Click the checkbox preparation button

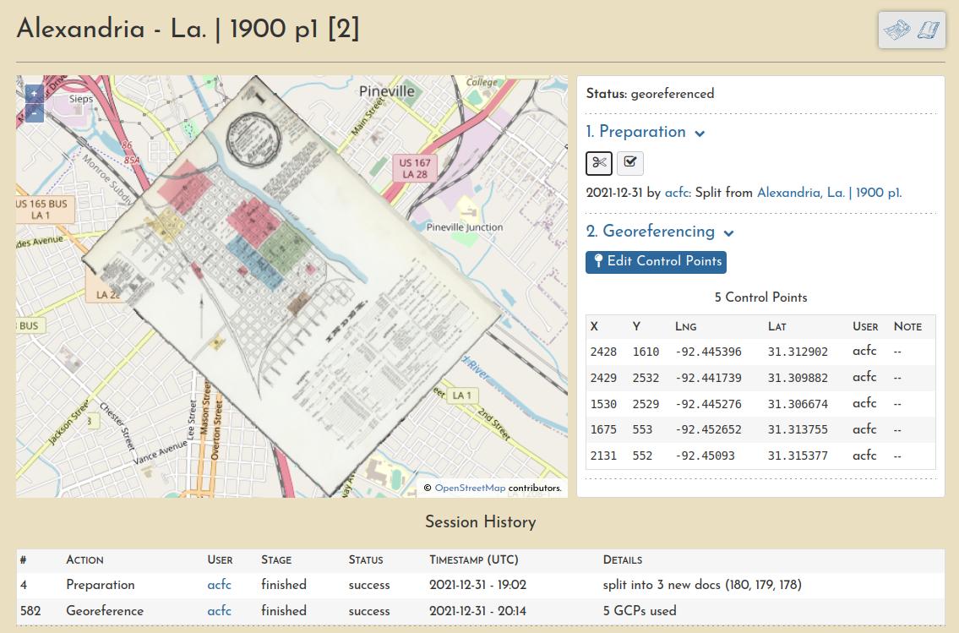[x=630, y=162]
